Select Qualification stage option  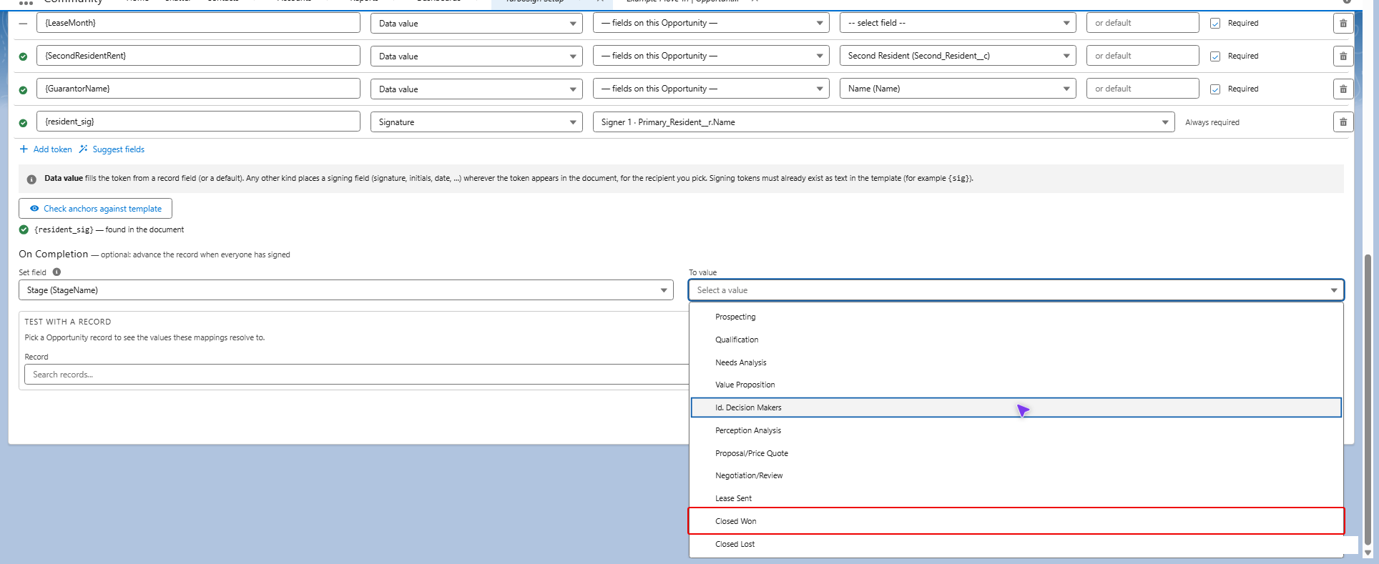[x=1016, y=340]
